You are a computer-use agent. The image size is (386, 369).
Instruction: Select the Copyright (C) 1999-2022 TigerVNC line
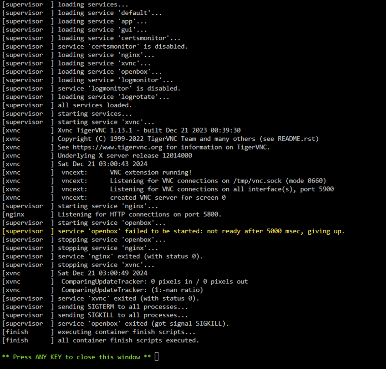coord(160,139)
